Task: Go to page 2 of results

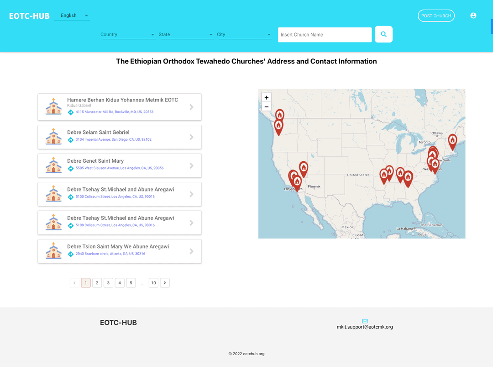Action: pos(97,283)
